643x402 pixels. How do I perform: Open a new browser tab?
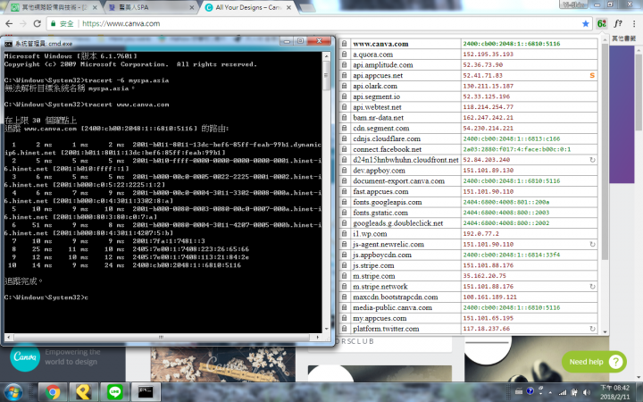point(306,8)
